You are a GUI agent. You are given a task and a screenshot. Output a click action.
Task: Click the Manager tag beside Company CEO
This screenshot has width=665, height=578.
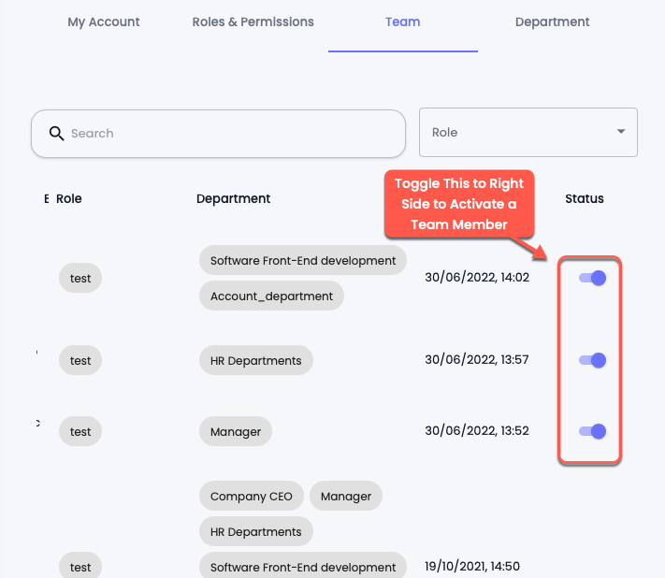[346, 497]
